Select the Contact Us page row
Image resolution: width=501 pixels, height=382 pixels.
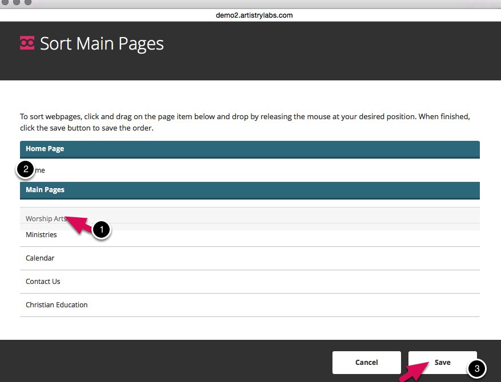tap(250, 282)
